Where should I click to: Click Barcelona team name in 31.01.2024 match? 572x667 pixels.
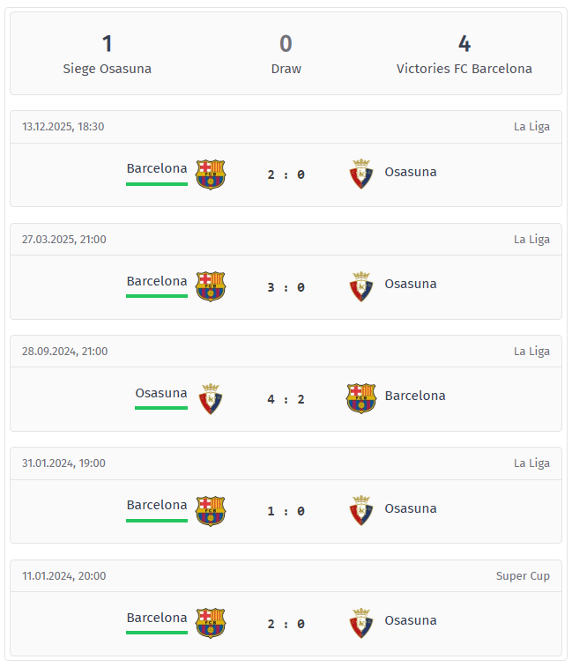click(157, 505)
